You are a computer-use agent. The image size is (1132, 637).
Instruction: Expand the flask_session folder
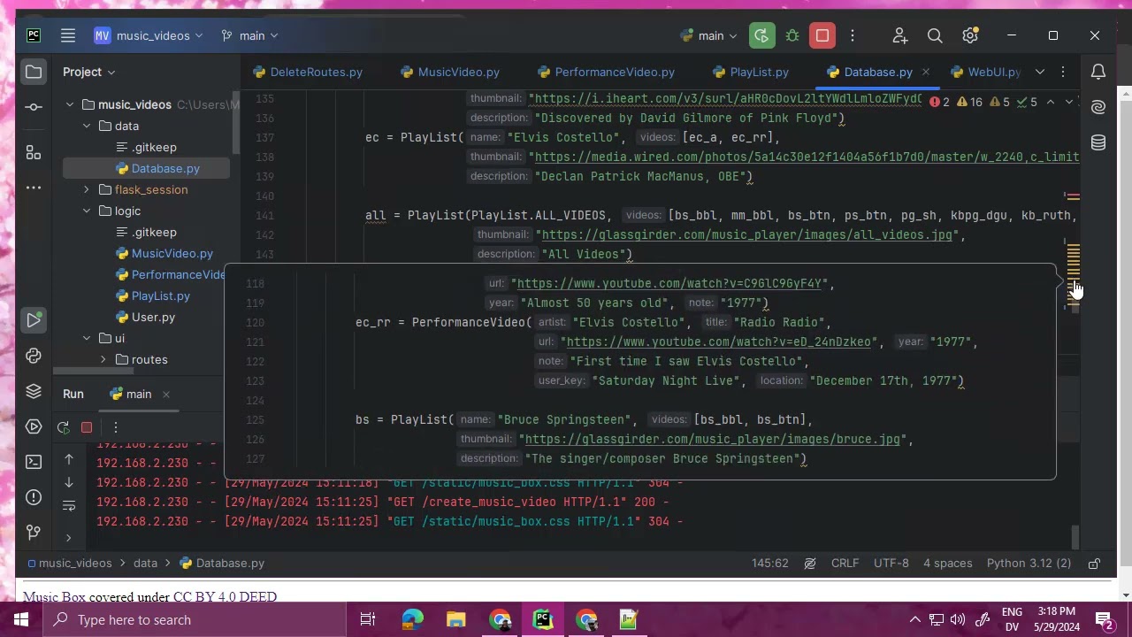(87, 189)
